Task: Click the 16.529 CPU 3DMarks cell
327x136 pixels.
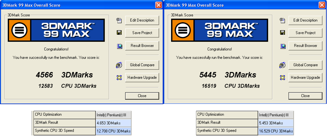Action: [x=276, y=131]
